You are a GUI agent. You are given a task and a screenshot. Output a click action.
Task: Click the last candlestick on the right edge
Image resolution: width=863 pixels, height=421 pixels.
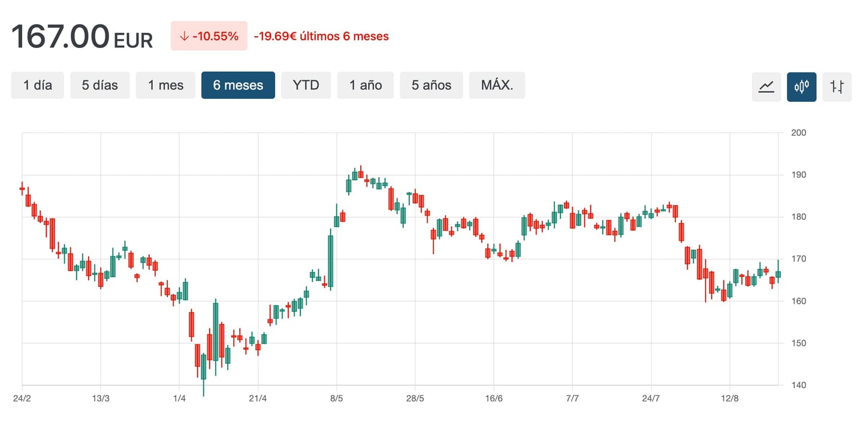pos(778,274)
